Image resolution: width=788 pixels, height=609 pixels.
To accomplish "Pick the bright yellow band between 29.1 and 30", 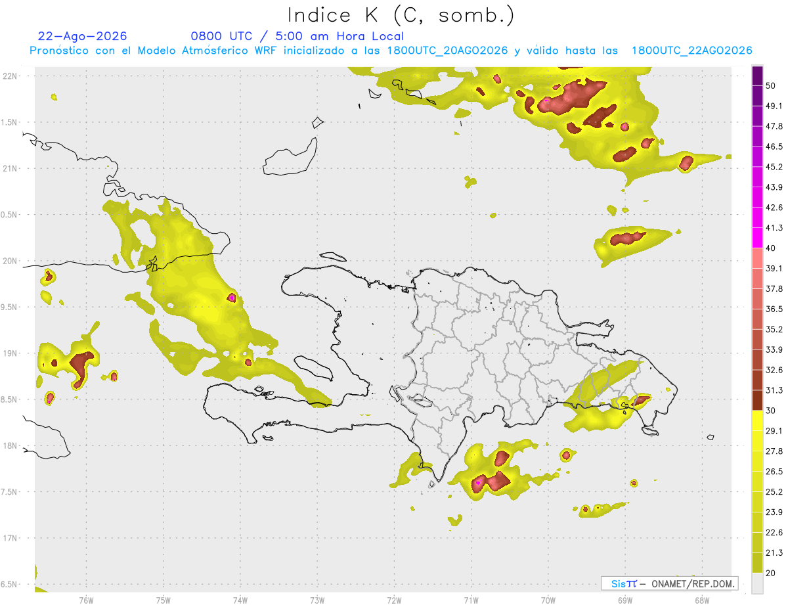I will point(758,421).
